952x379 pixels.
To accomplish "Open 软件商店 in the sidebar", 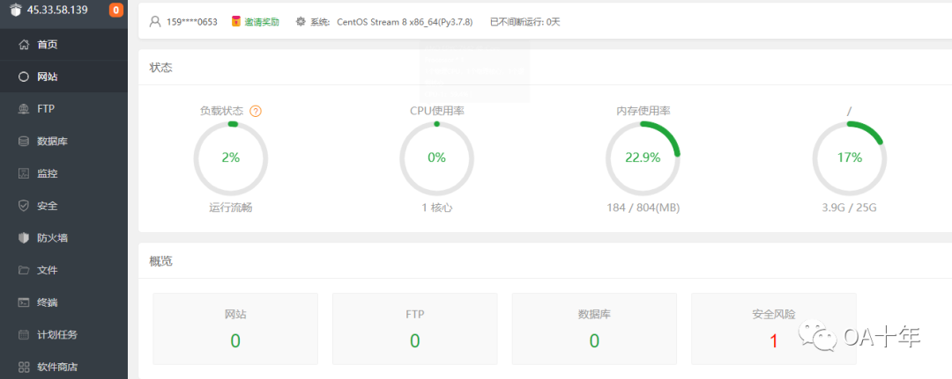I will click(x=63, y=367).
